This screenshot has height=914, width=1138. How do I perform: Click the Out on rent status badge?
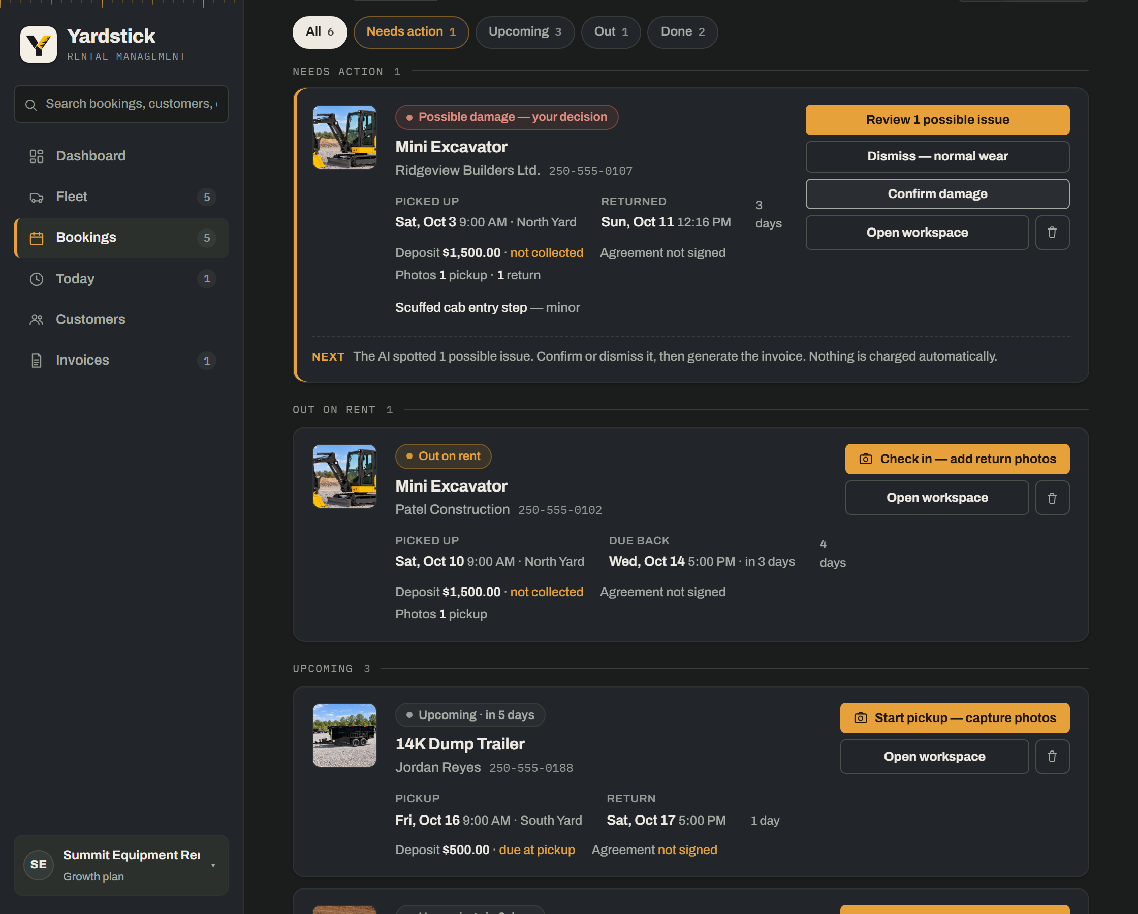pyautogui.click(x=444, y=456)
